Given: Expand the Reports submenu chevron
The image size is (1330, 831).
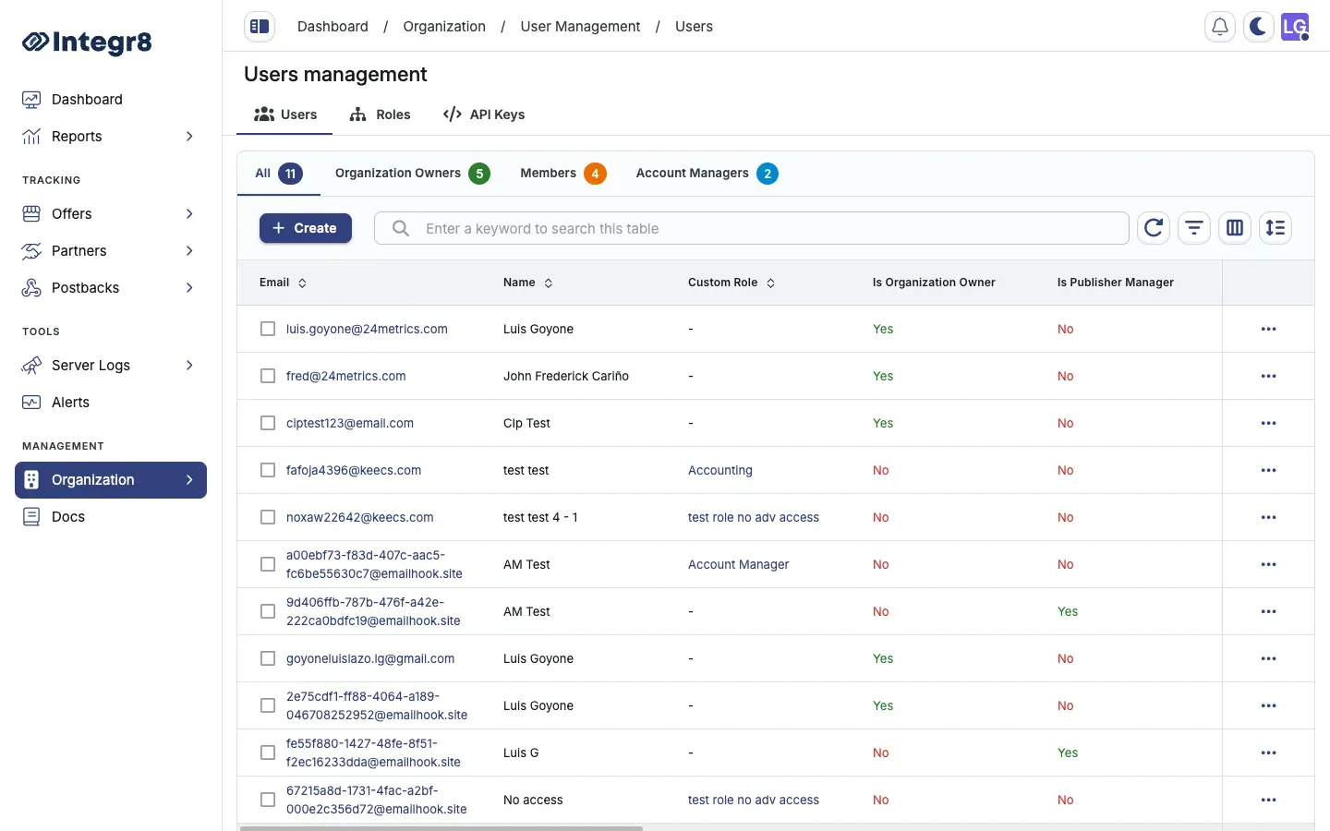Looking at the screenshot, I should [x=189, y=136].
